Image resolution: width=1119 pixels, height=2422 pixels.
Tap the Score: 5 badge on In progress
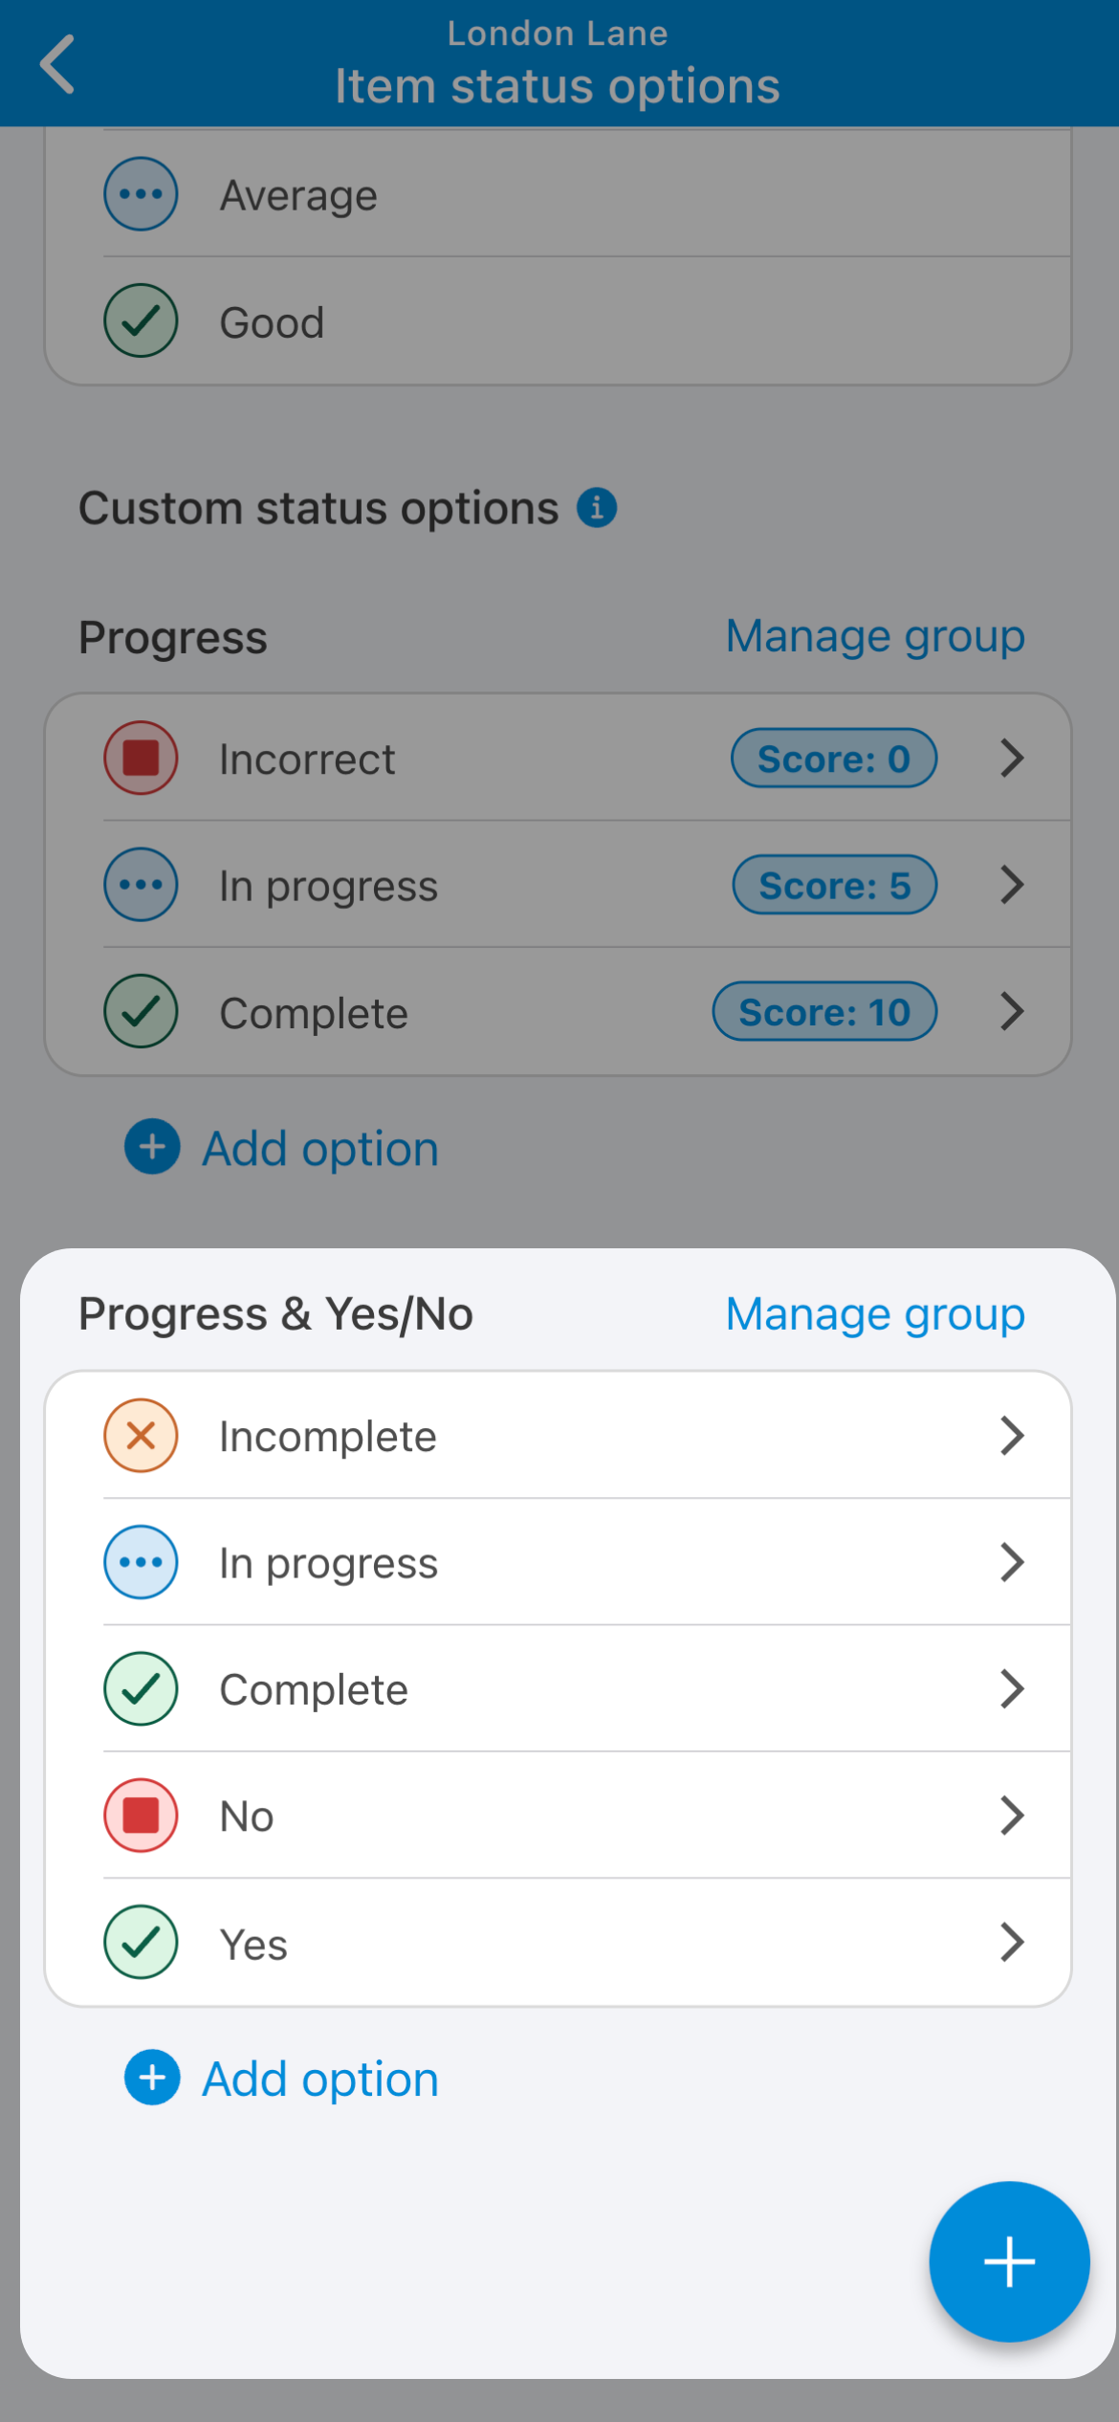(x=834, y=885)
